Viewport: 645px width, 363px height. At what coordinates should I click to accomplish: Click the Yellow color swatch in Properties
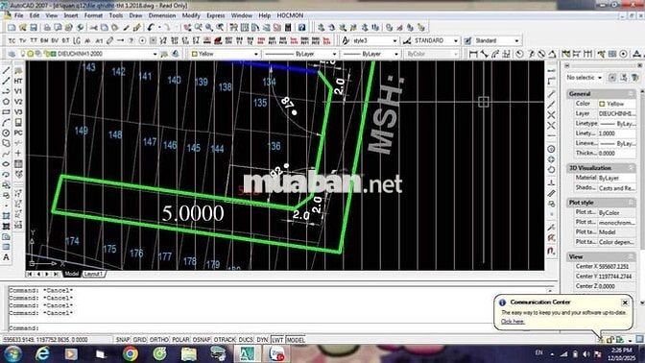[602, 104]
